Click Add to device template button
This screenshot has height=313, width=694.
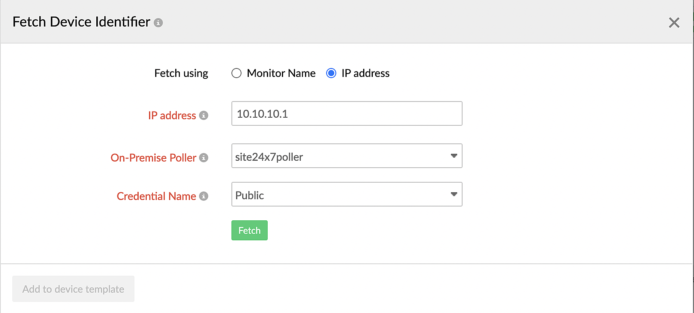pyautogui.click(x=73, y=289)
